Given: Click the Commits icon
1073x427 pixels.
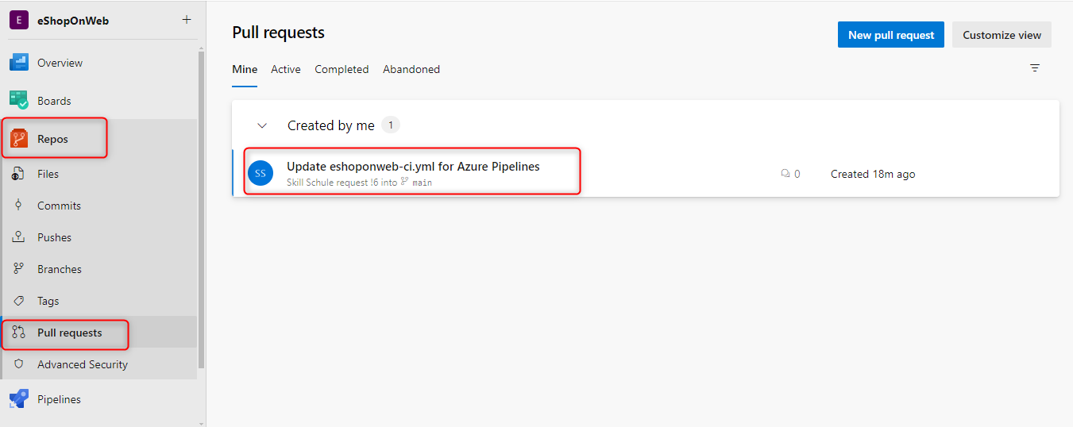Looking at the screenshot, I should 19,206.
